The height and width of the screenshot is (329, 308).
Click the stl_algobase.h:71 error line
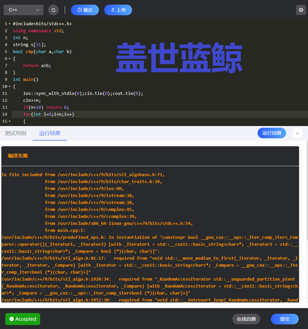click(83, 174)
